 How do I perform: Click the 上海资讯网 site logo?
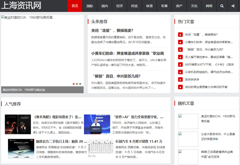click(21, 6)
